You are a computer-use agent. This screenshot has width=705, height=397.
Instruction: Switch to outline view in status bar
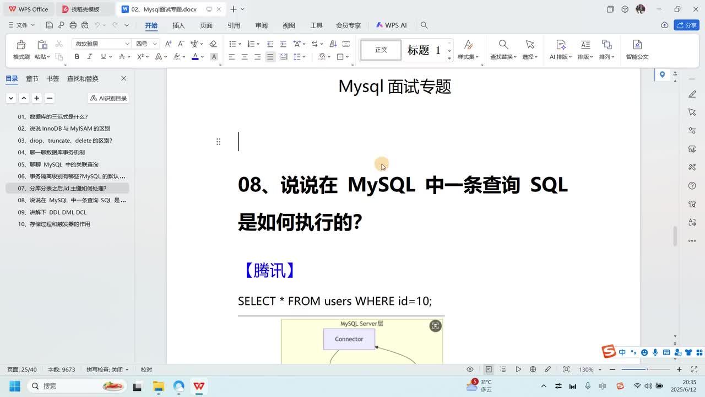coord(503,369)
